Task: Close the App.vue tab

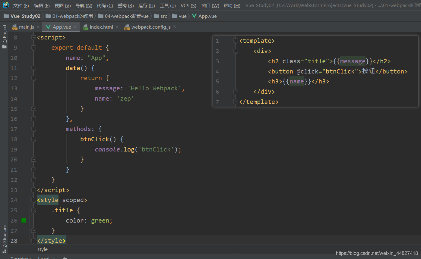Action: click(75, 27)
